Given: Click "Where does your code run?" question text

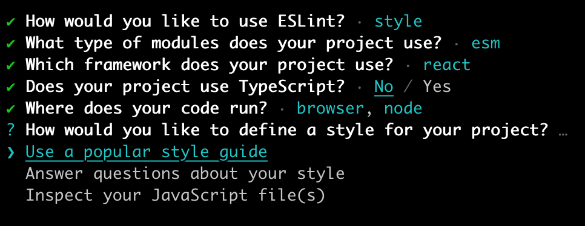Looking at the screenshot, I should tap(147, 108).
